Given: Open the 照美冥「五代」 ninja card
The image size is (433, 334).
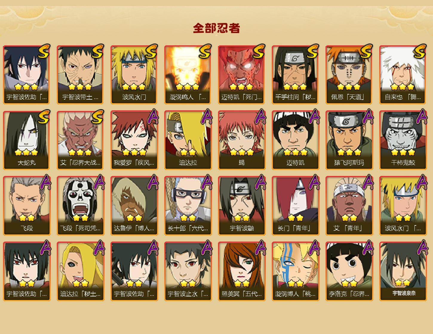Looking at the screenshot, I should pyautogui.click(x=242, y=271).
